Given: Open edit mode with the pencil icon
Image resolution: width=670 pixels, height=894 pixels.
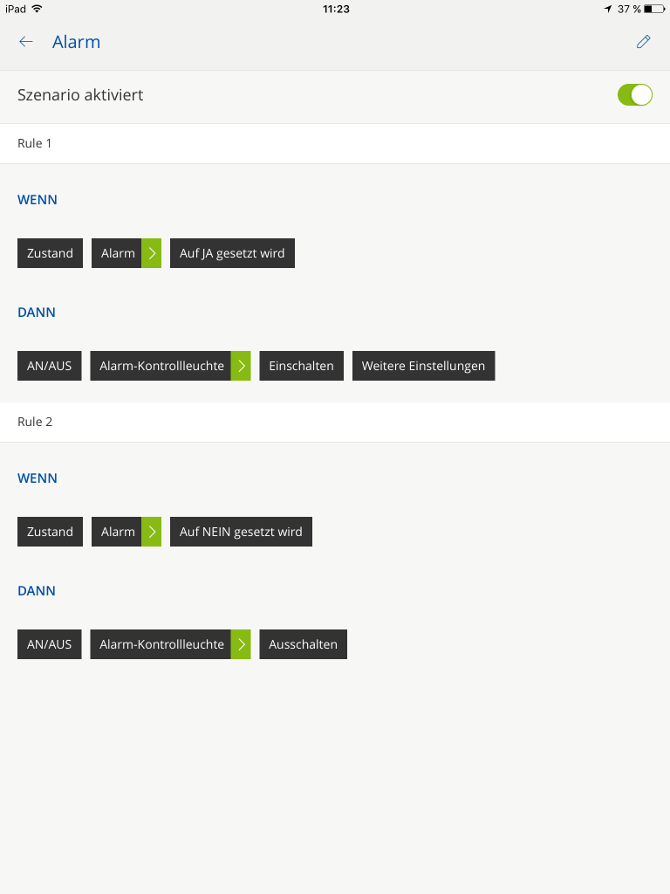Looking at the screenshot, I should (x=643, y=42).
